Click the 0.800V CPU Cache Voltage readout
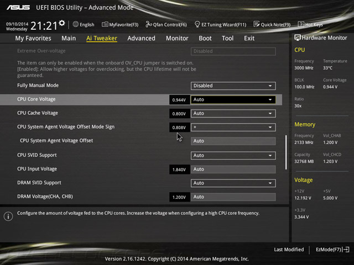Image resolution: width=354 pixels, height=265 pixels. [x=179, y=114]
